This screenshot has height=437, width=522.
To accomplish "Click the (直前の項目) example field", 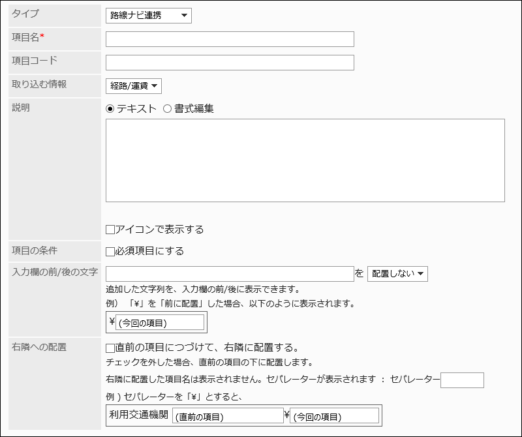I will 228,416.
